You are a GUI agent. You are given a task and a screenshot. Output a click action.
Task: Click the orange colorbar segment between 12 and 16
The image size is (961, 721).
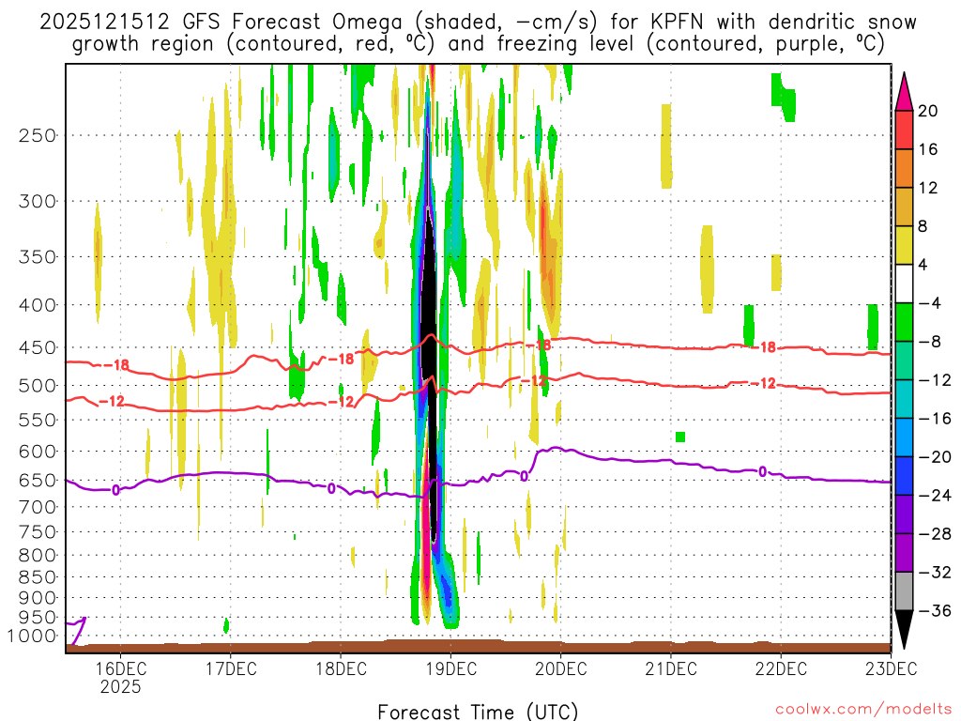pos(904,168)
